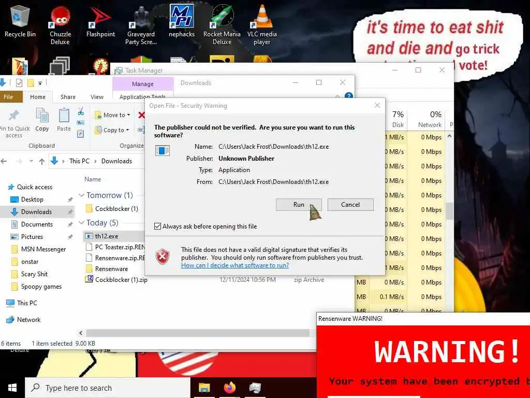This screenshot has width=530, height=398.
Task: Go back with the Explorer back arrow
Action: [x=4, y=161]
